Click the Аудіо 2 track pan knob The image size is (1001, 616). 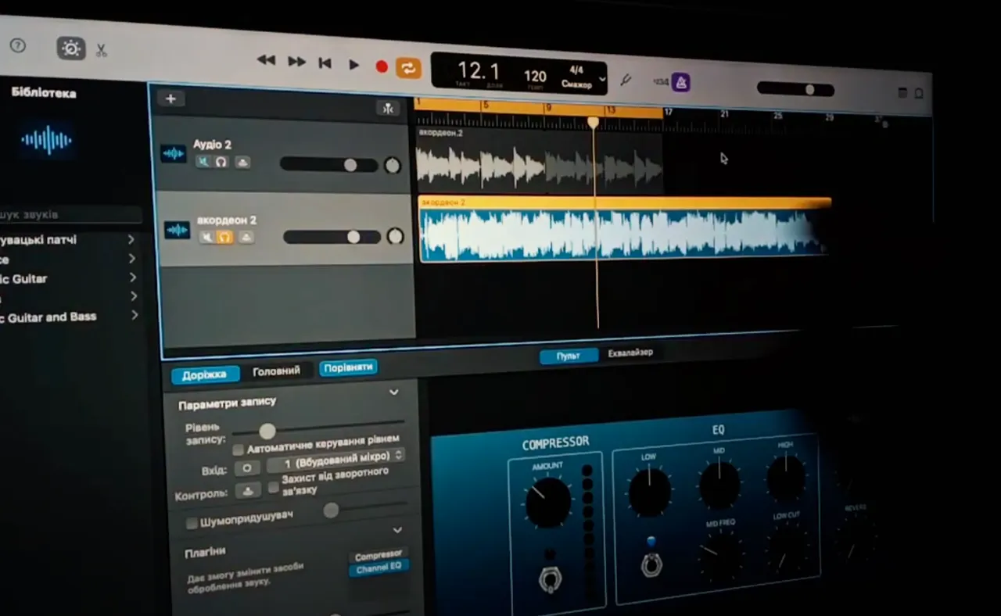(393, 166)
